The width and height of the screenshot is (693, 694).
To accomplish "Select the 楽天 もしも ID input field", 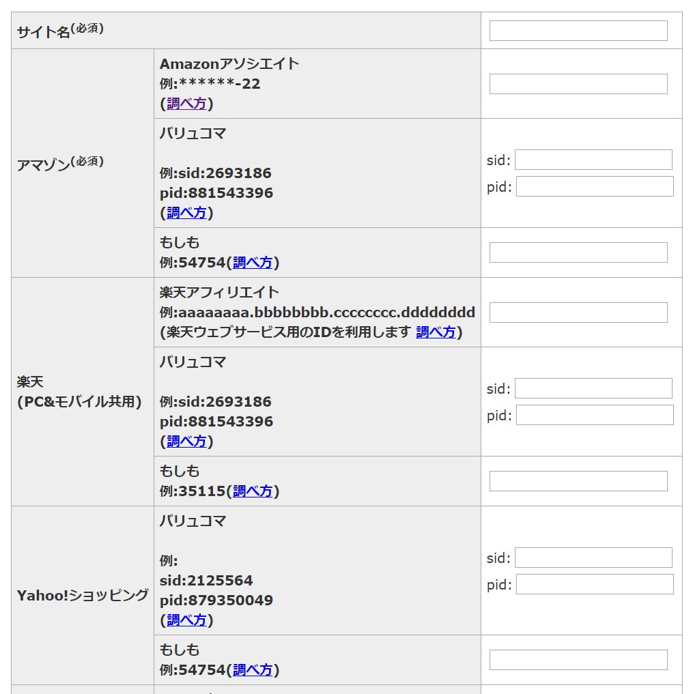I will coord(578,481).
